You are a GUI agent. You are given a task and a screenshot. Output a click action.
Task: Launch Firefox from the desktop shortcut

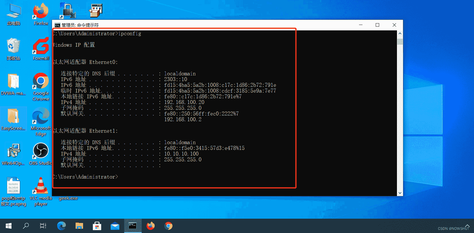(x=41, y=14)
